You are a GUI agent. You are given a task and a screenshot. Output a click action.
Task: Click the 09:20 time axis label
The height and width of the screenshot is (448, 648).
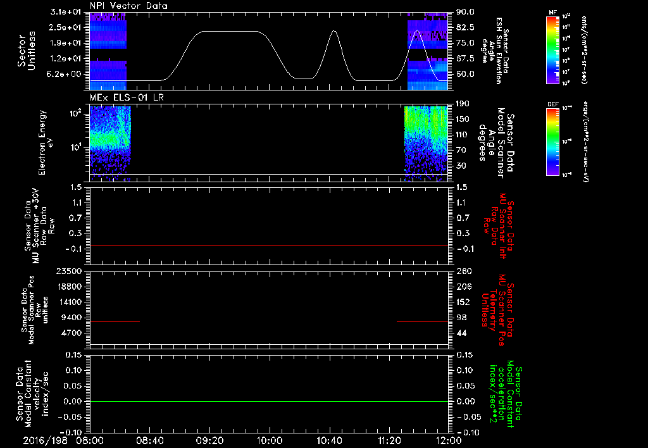tap(209, 440)
